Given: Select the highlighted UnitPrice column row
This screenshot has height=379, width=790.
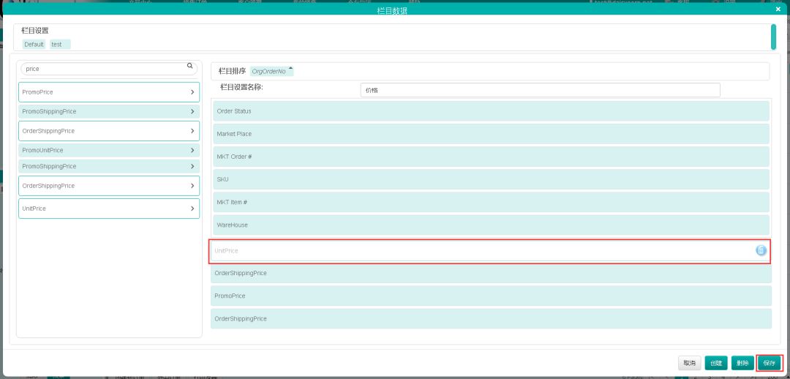Looking at the screenshot, I should coord(489,250).
